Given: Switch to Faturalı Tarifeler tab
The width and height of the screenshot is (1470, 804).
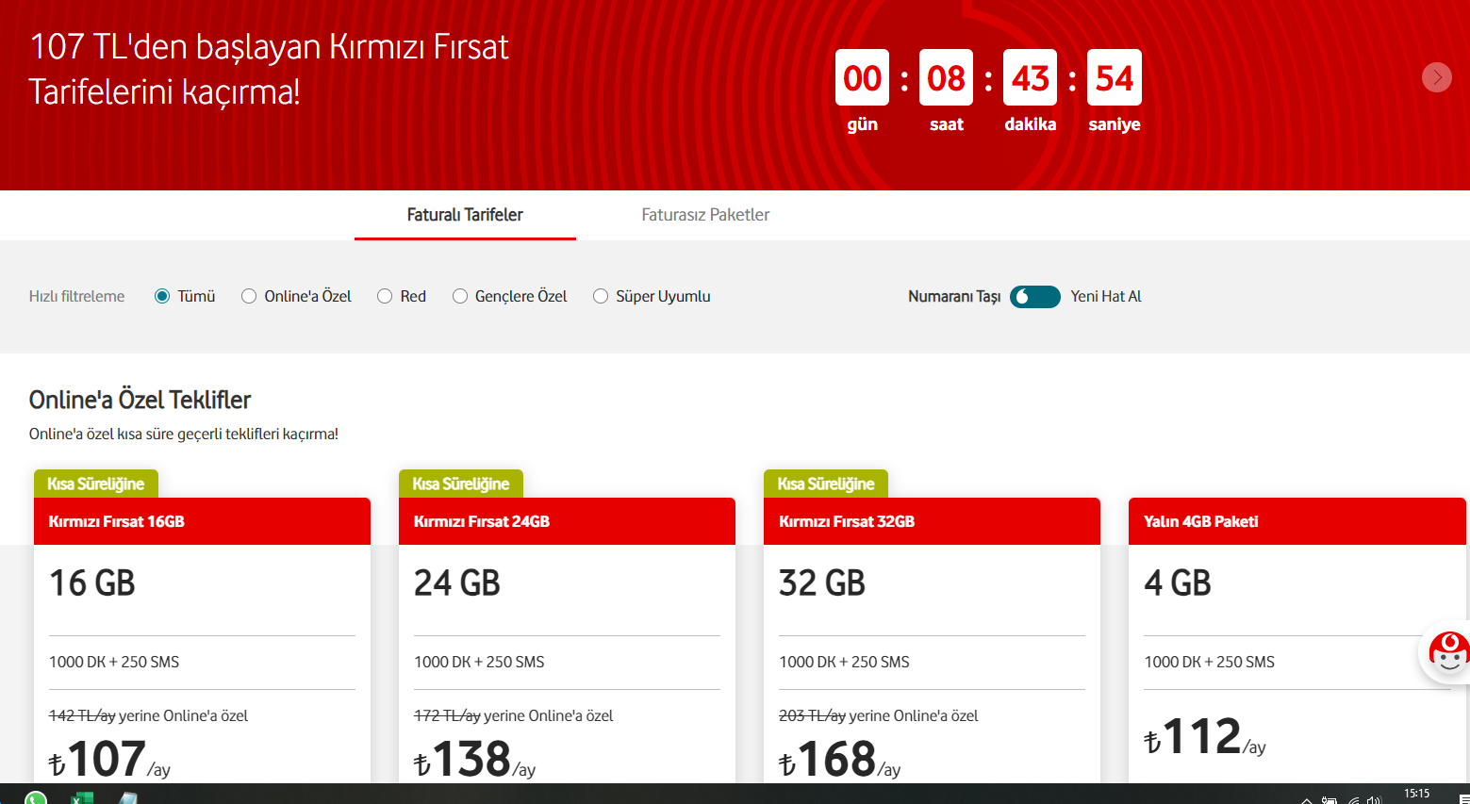Looking at the screenshot, I should point(465,215).
